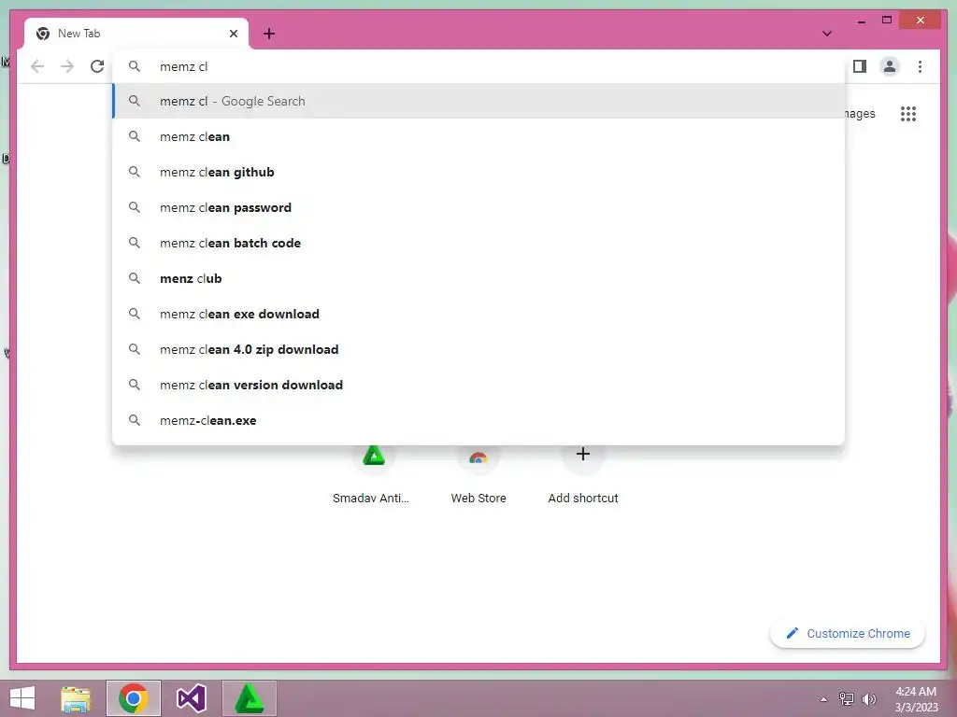The width and height of the screenshot is (957, 717).
Task: Click the Add shortcut plus tile
Action: (583, 474)
